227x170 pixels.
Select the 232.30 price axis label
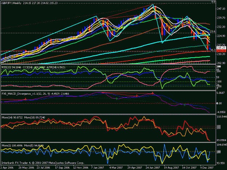click(x=221, y=27)
